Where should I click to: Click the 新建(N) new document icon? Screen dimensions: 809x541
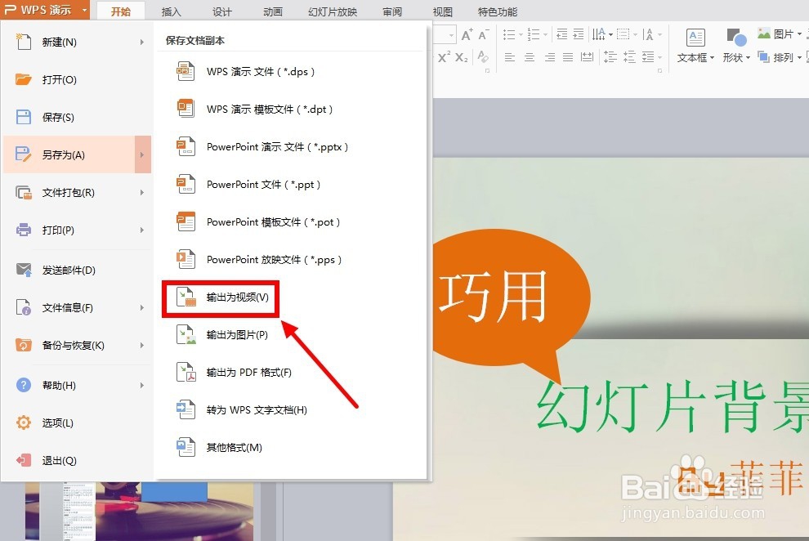point(23,42)
